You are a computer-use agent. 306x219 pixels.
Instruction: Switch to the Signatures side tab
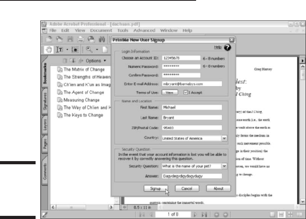[x=45, y=102]
